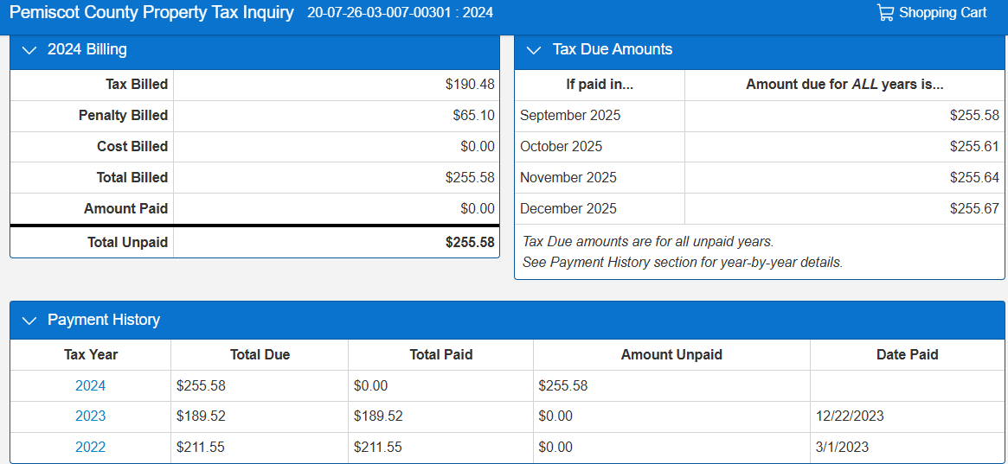Click the 2024 Billing panel heading text
This screenshot has height=464, width=1008.
(87, 49)
